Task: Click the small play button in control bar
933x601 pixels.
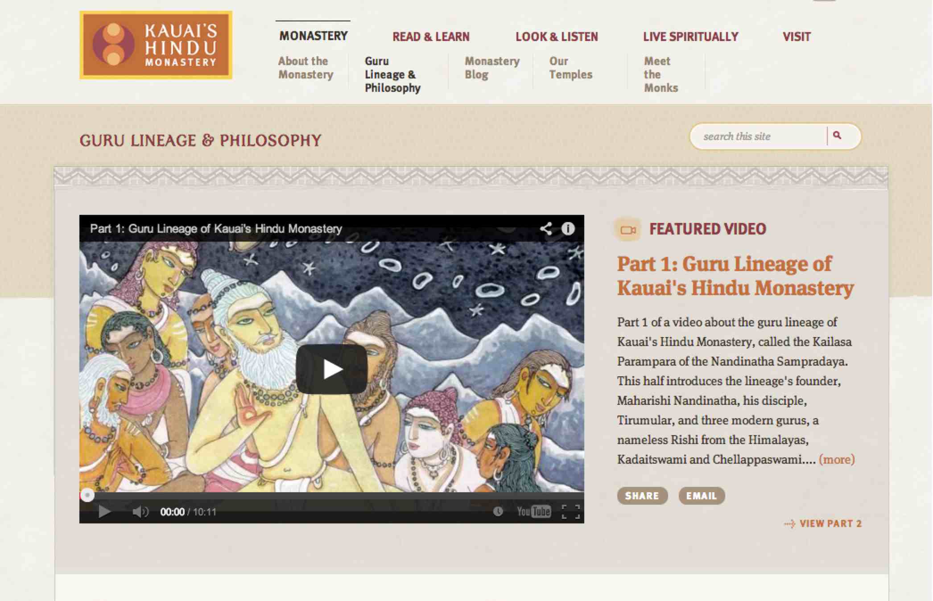Action: click(104, 512)
